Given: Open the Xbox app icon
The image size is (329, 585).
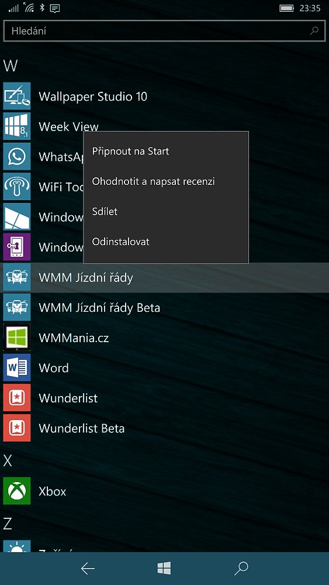Looking at the screenshot, I should click(17, 491).
